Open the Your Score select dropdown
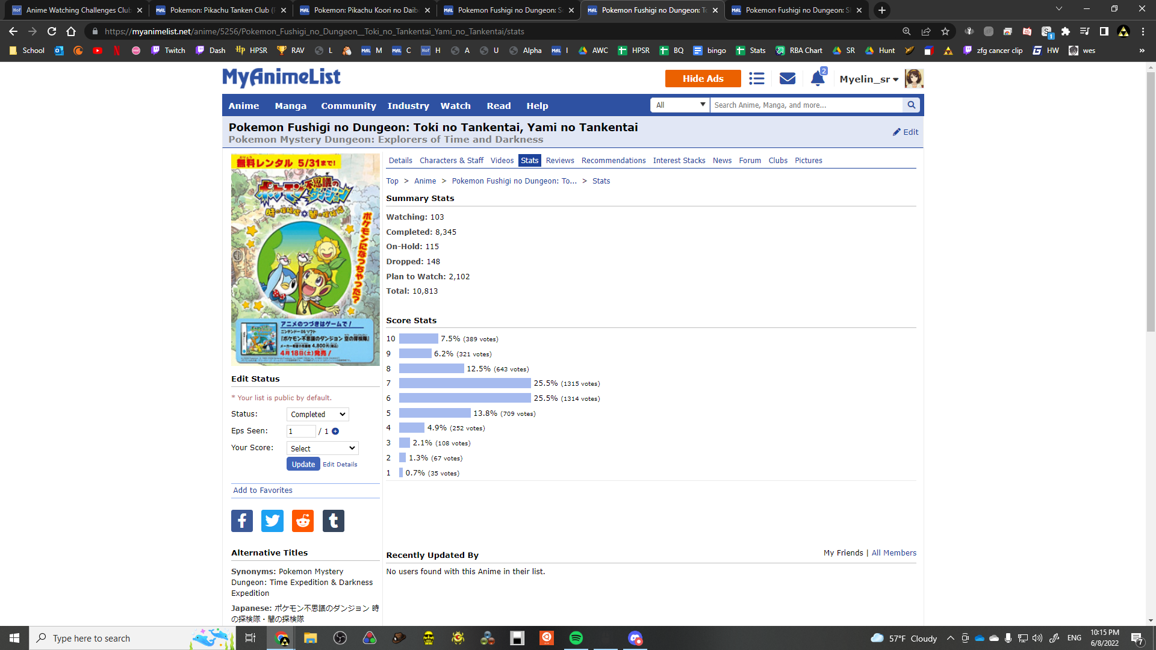 pos(322,448)
